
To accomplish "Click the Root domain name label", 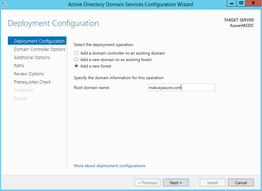I will 92,88.
